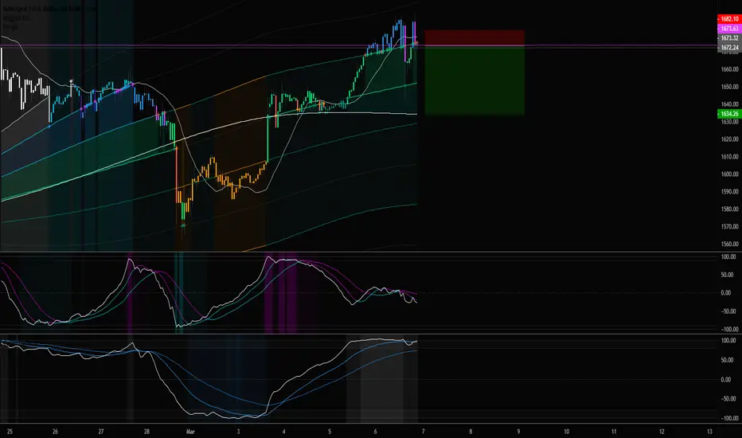Click the 4 date label on time axis

point(284,432)
